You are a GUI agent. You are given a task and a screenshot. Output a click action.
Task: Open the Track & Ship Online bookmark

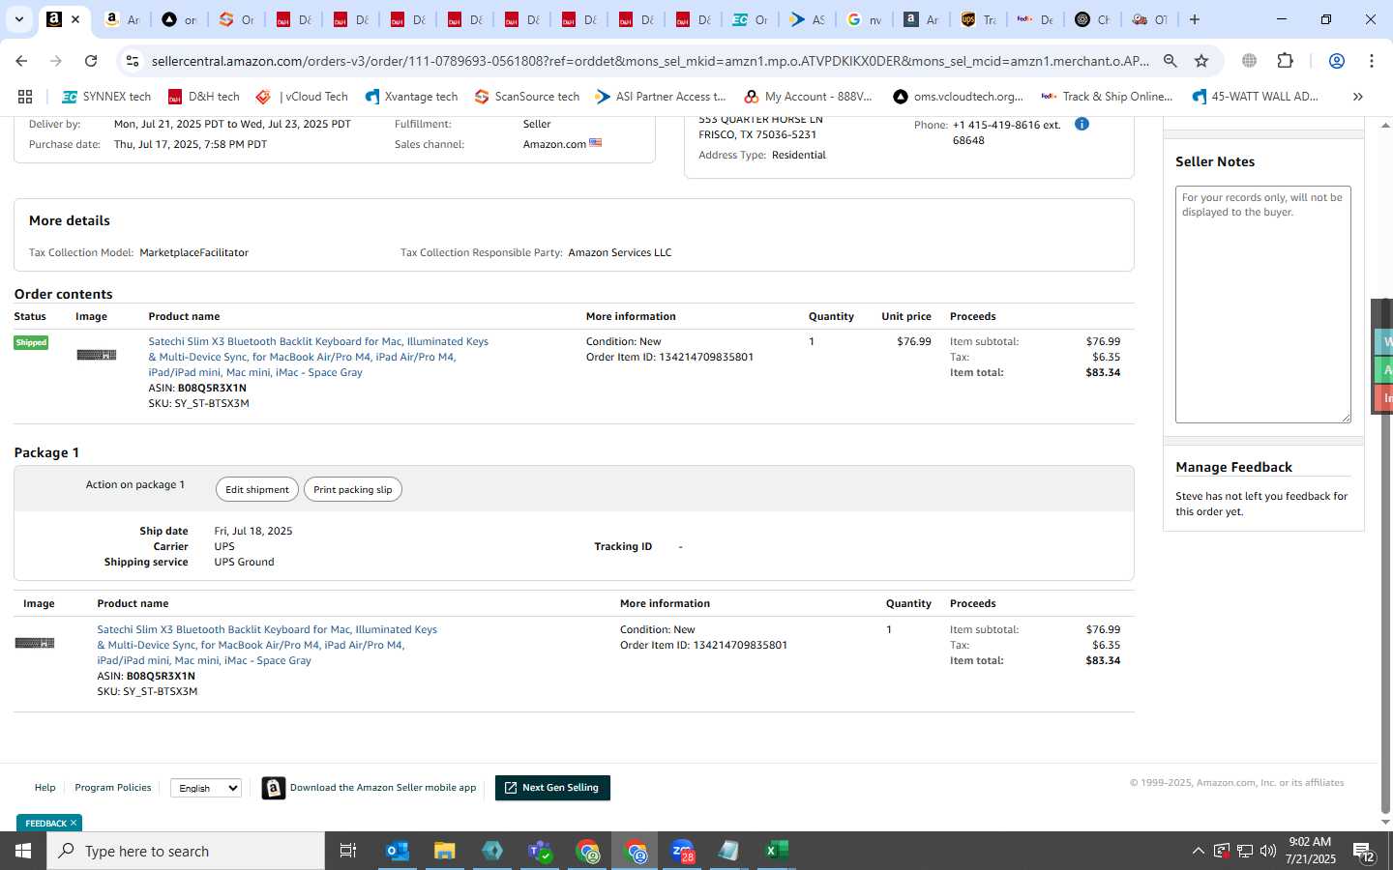pyautogui.click(x=1107, y=97)
